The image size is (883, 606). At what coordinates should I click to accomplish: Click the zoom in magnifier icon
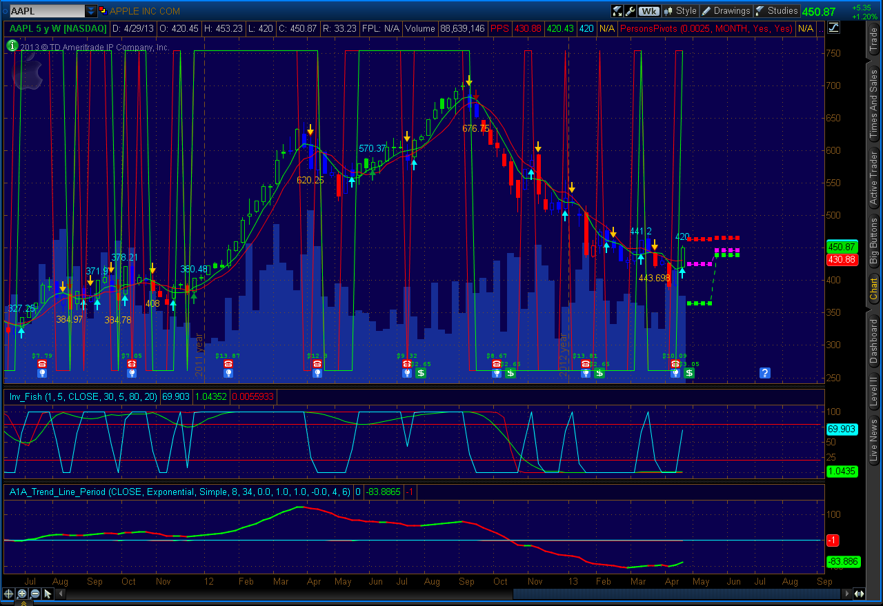click(x=22, y=594)
